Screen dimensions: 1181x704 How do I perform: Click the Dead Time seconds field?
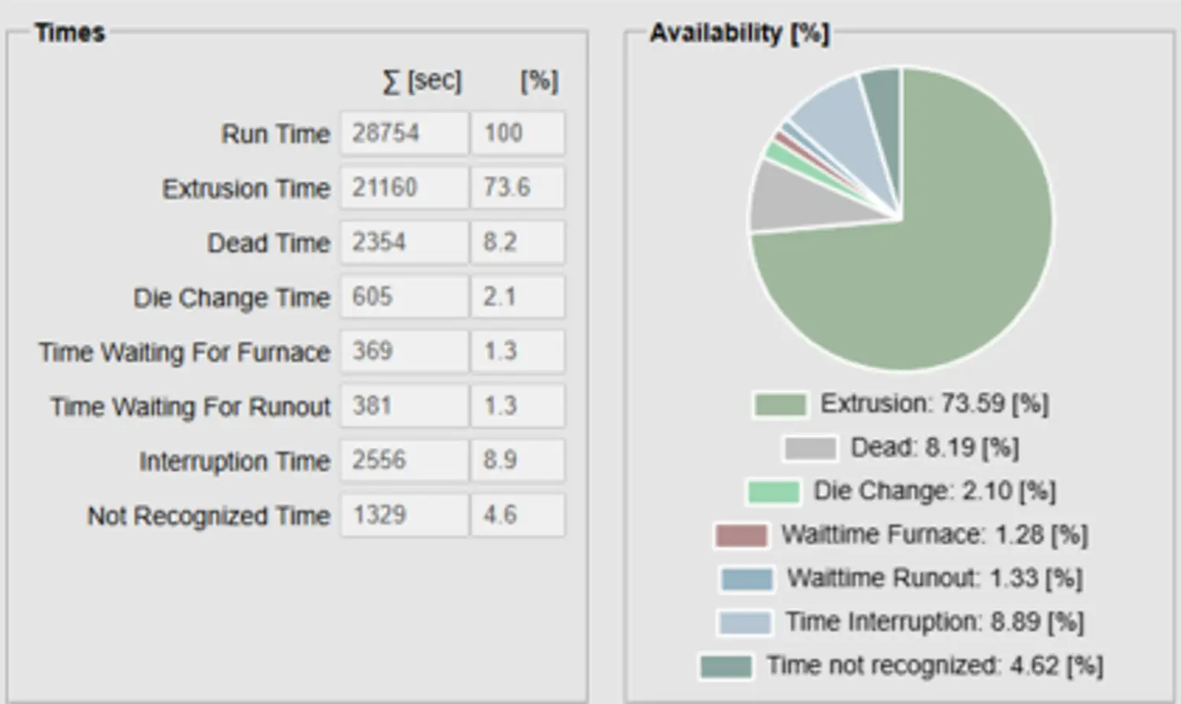click(x=404, y=241)
